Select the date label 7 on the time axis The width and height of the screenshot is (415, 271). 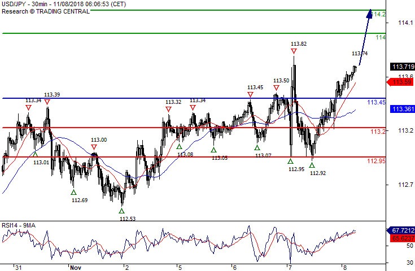pos(290,268)
